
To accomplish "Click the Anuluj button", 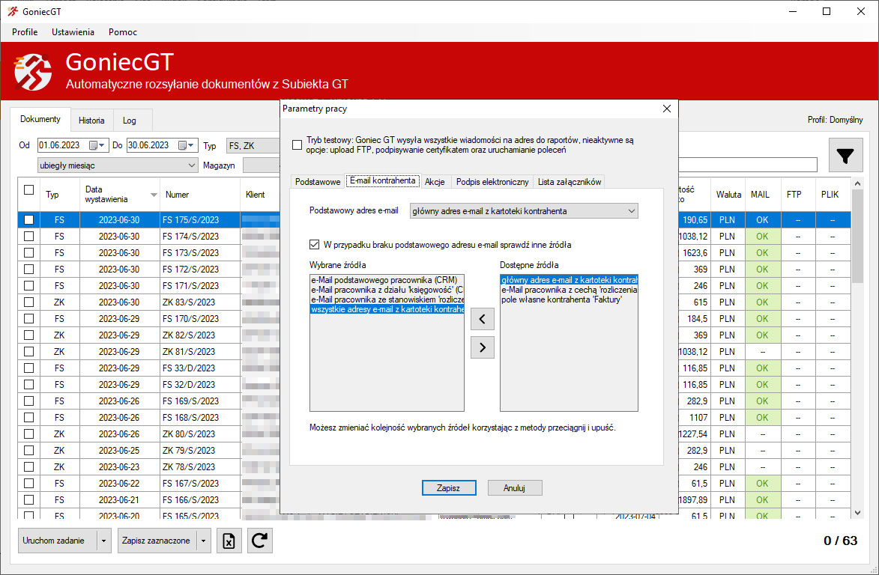I will [514, 488].
